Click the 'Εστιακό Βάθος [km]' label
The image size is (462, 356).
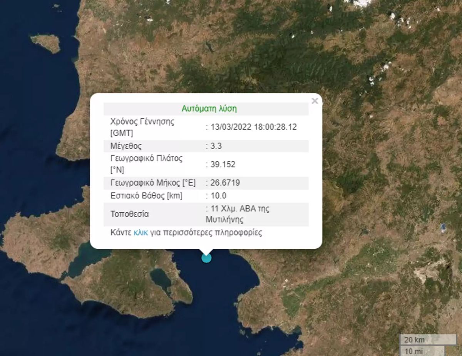[146, 196]
